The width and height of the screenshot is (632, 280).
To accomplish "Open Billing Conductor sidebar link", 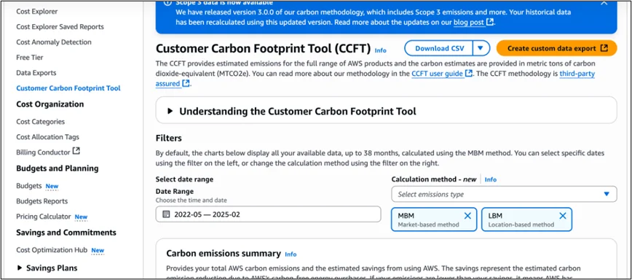I will tap(43, 152).
